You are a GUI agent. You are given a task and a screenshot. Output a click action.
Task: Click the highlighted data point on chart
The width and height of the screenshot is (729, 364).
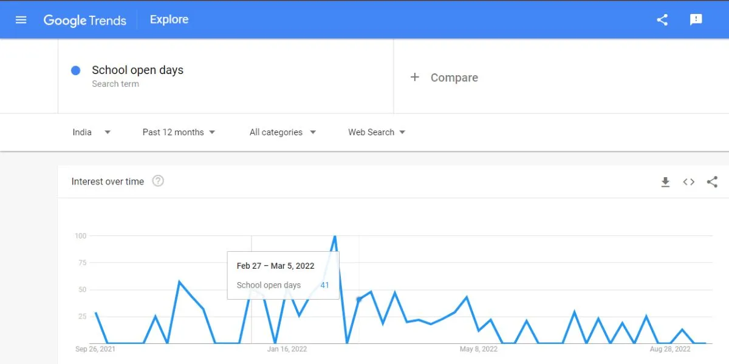tap(358, 299)
